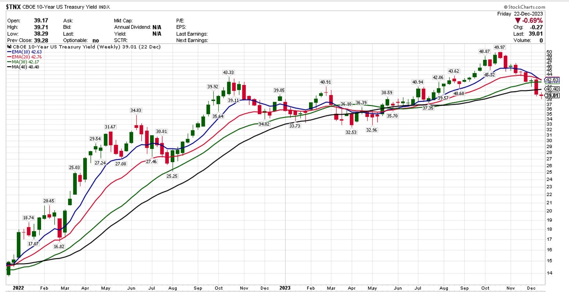The image size is (569, 292).
Task: Click the 18.74 price label
Action: (29, 218)
